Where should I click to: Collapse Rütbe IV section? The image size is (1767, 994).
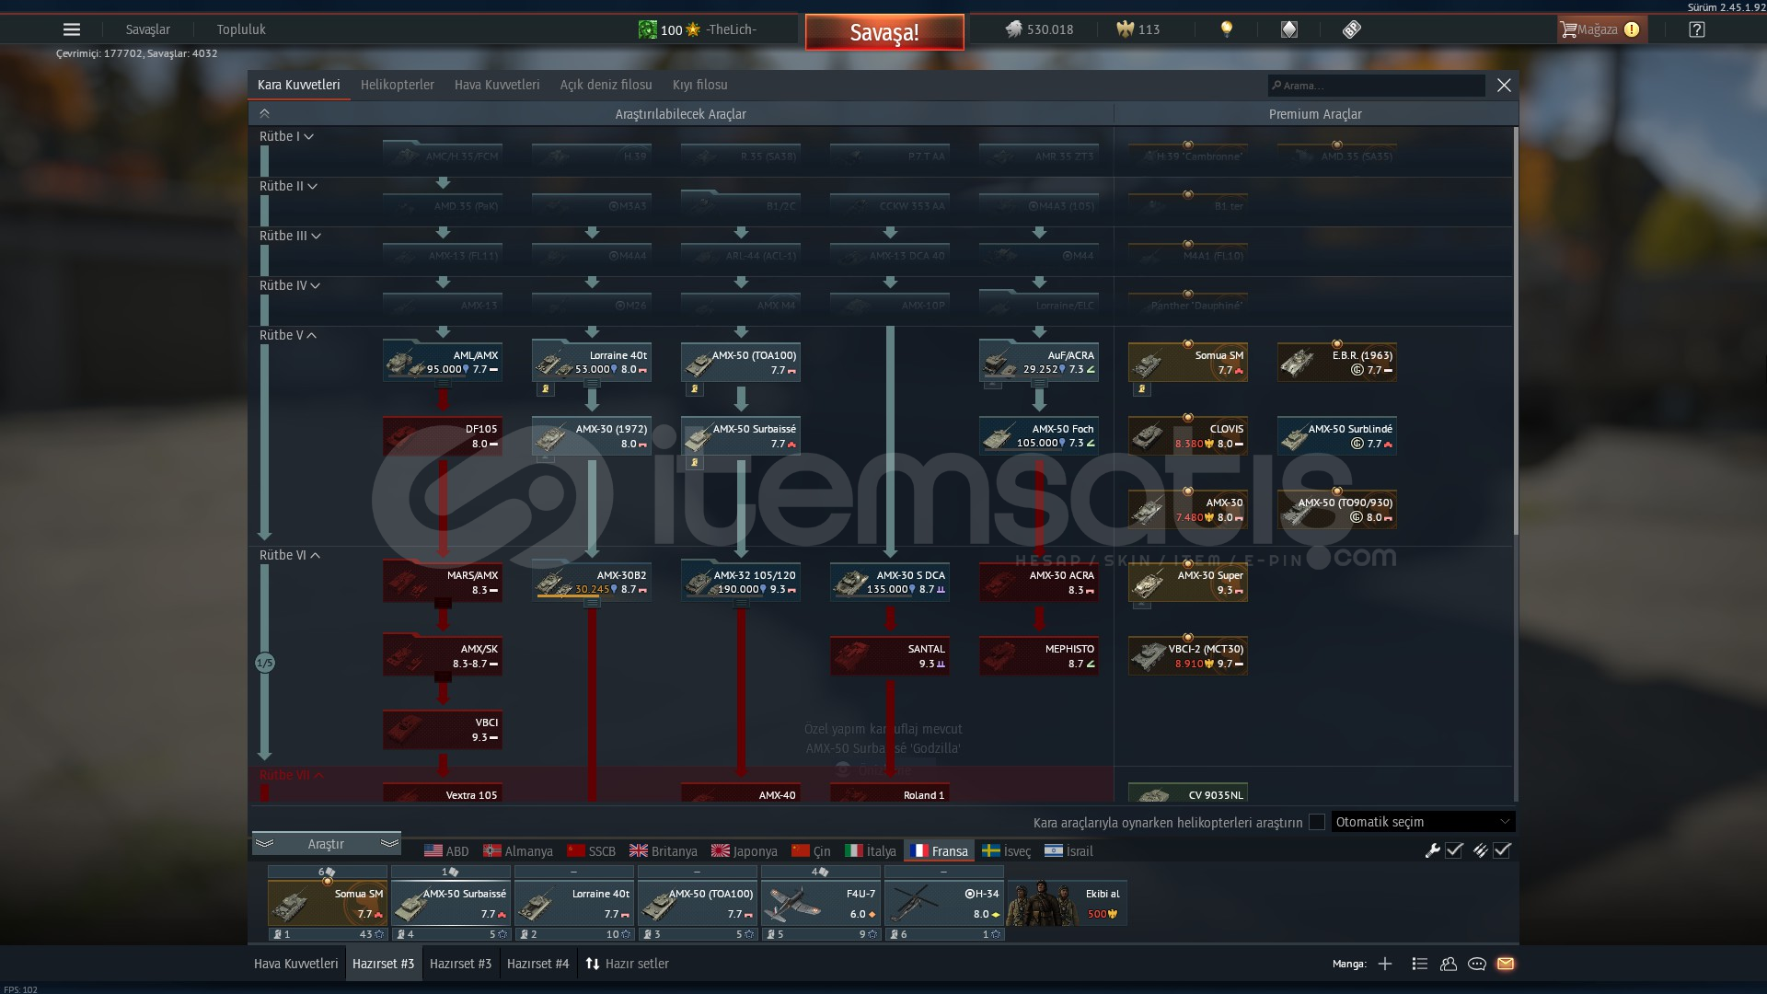(x=290, y=285)
